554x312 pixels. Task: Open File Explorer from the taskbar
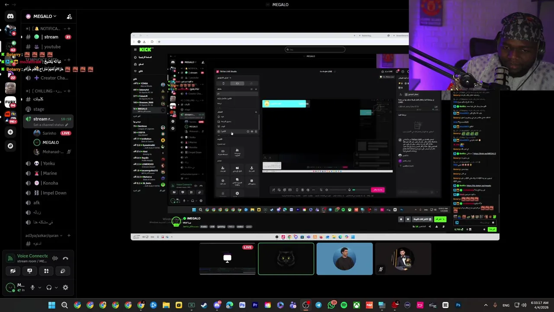coord(166,305)
